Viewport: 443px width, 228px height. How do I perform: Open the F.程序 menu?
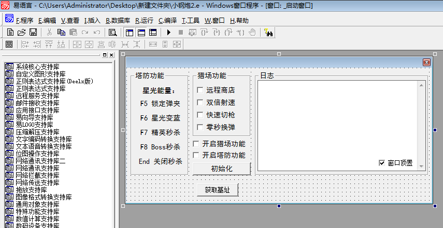(24, 21)
